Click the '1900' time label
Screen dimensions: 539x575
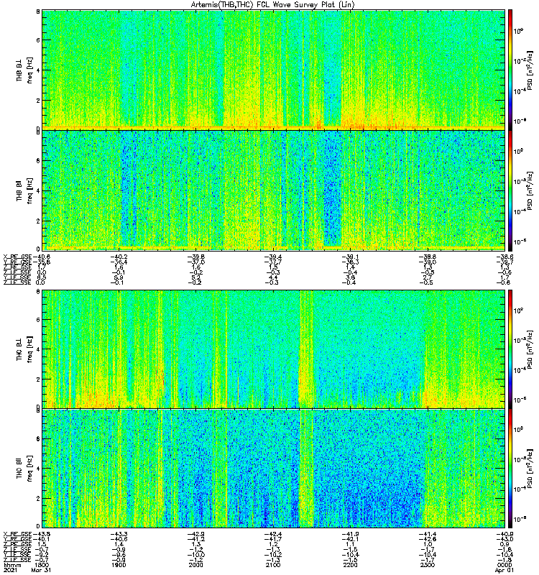pyautogui.click(x=119, y=565)
